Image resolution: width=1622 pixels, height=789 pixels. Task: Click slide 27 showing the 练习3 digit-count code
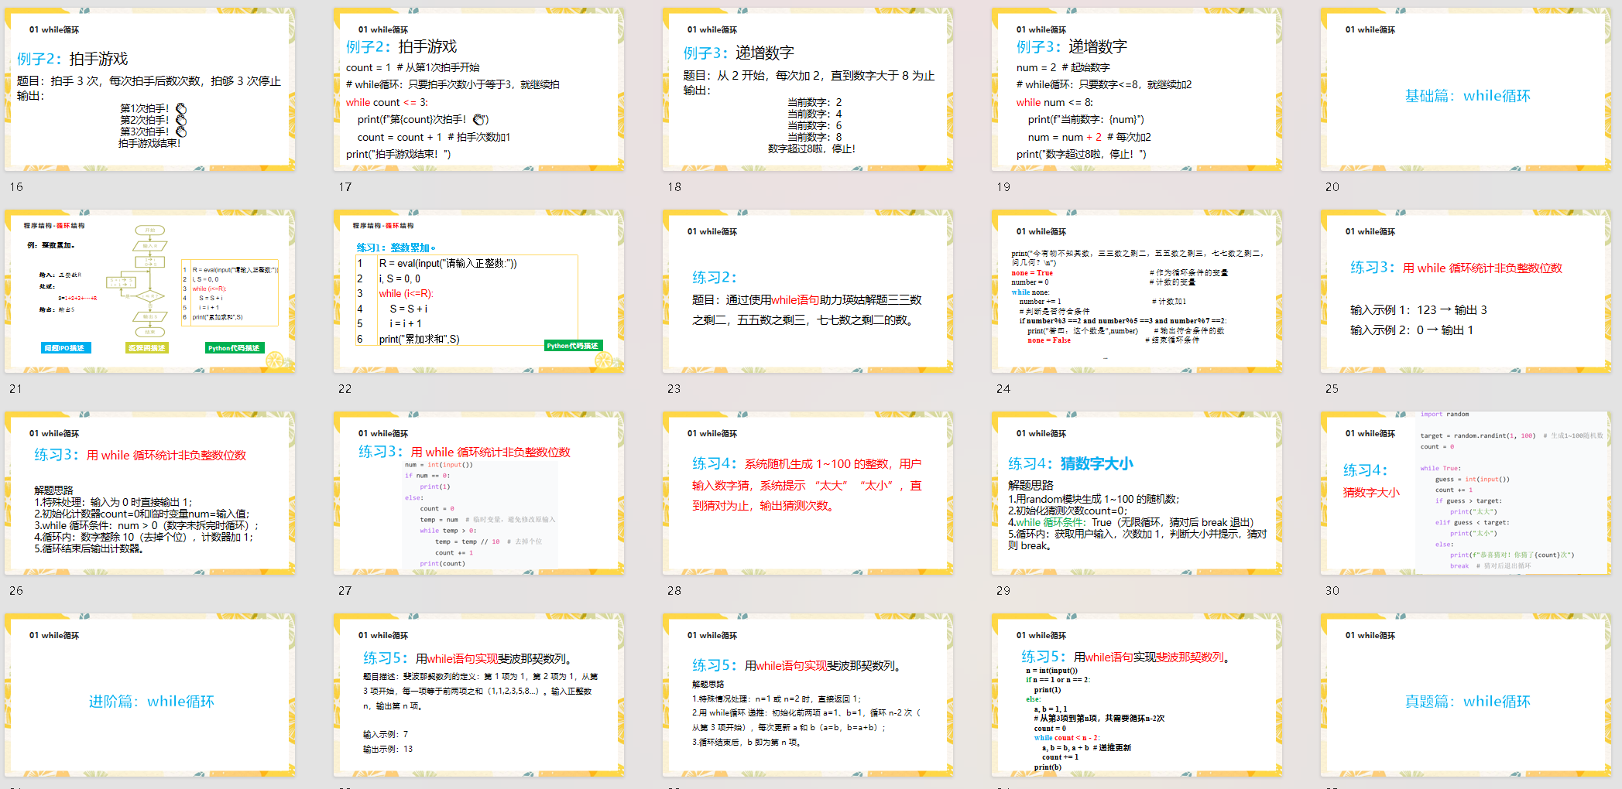click(x=478, y=494)
